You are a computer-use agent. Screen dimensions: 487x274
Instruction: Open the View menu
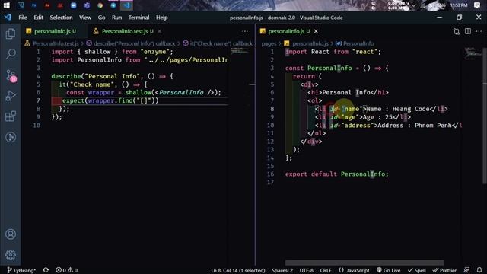pos(85,18)
